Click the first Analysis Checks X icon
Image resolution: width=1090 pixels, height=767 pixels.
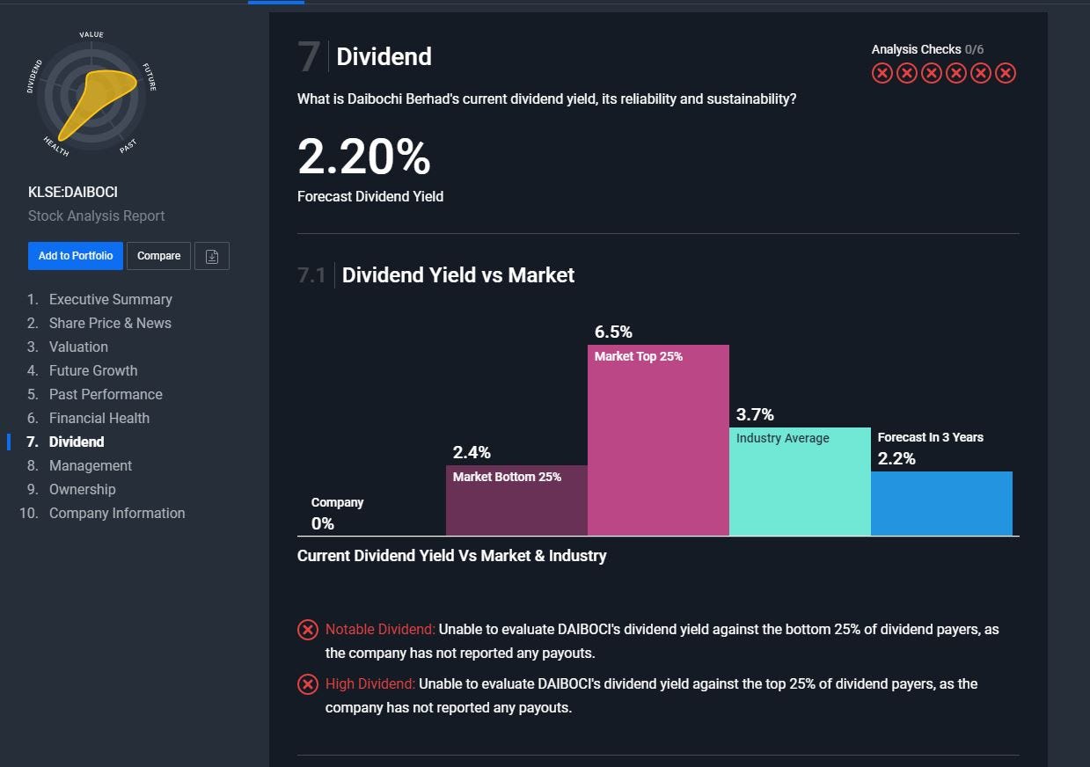[x=882, y=73]
